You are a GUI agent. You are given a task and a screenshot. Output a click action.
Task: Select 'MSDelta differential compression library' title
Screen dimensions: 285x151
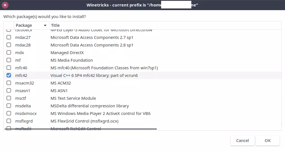click(x=90, y=106)
